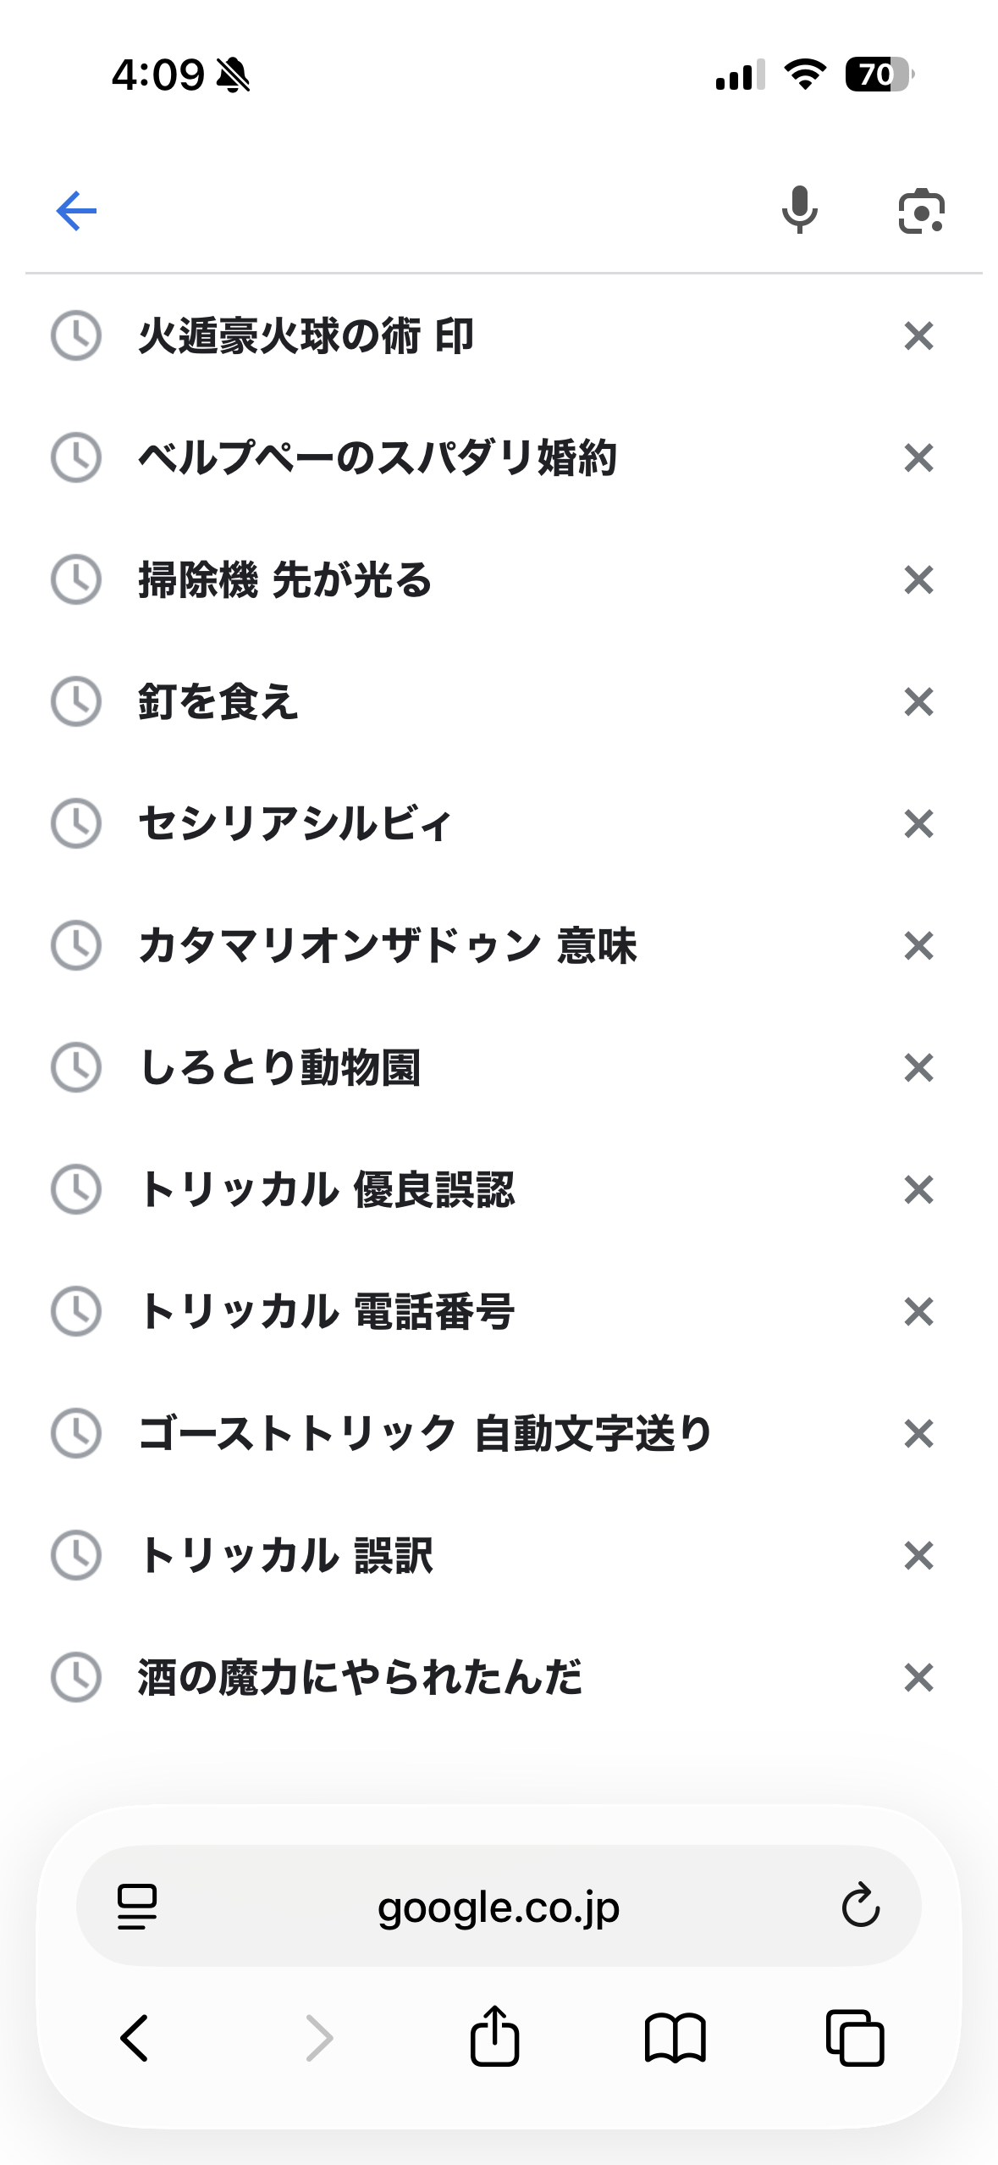998x2165 pixels.
Task: Go back to the previous page in Safari toolbar
Action: click(135, 2037)
